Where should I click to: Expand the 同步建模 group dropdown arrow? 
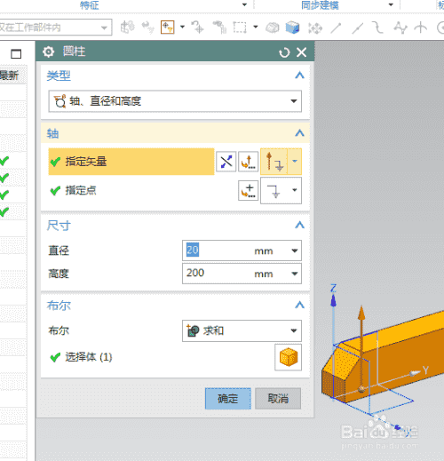pos(391,4)
